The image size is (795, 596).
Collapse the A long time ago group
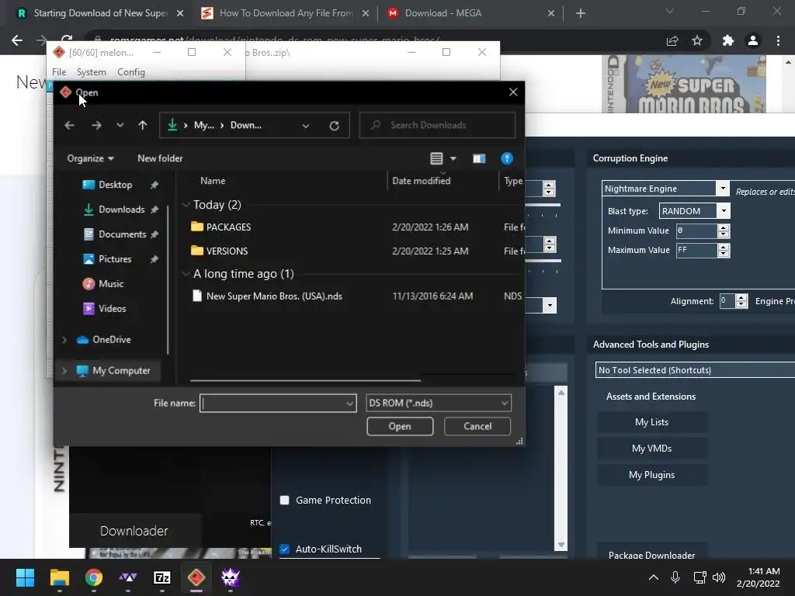(186, 274)
